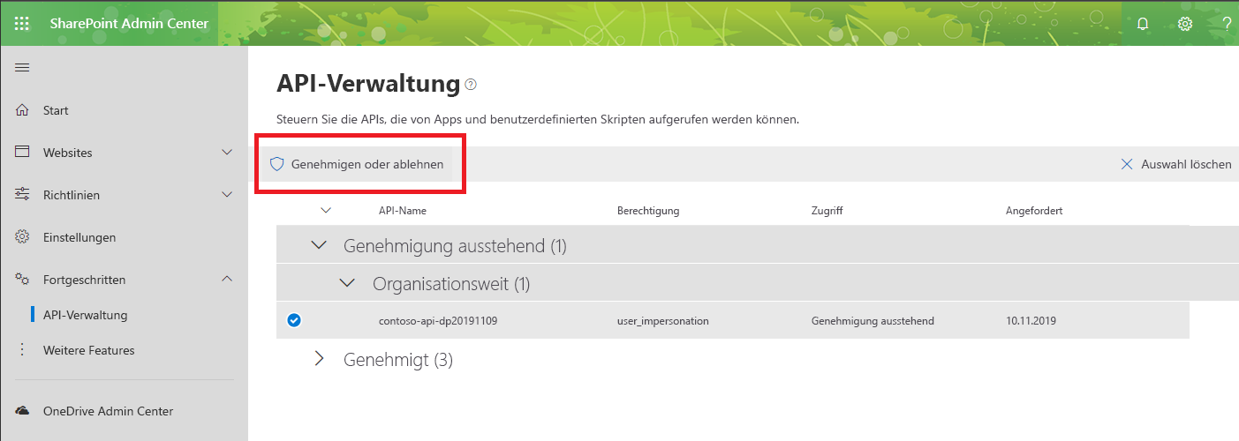Open the notifications bell
The height and width of the screenshot is (441, 1239).
pos(1143,24)
